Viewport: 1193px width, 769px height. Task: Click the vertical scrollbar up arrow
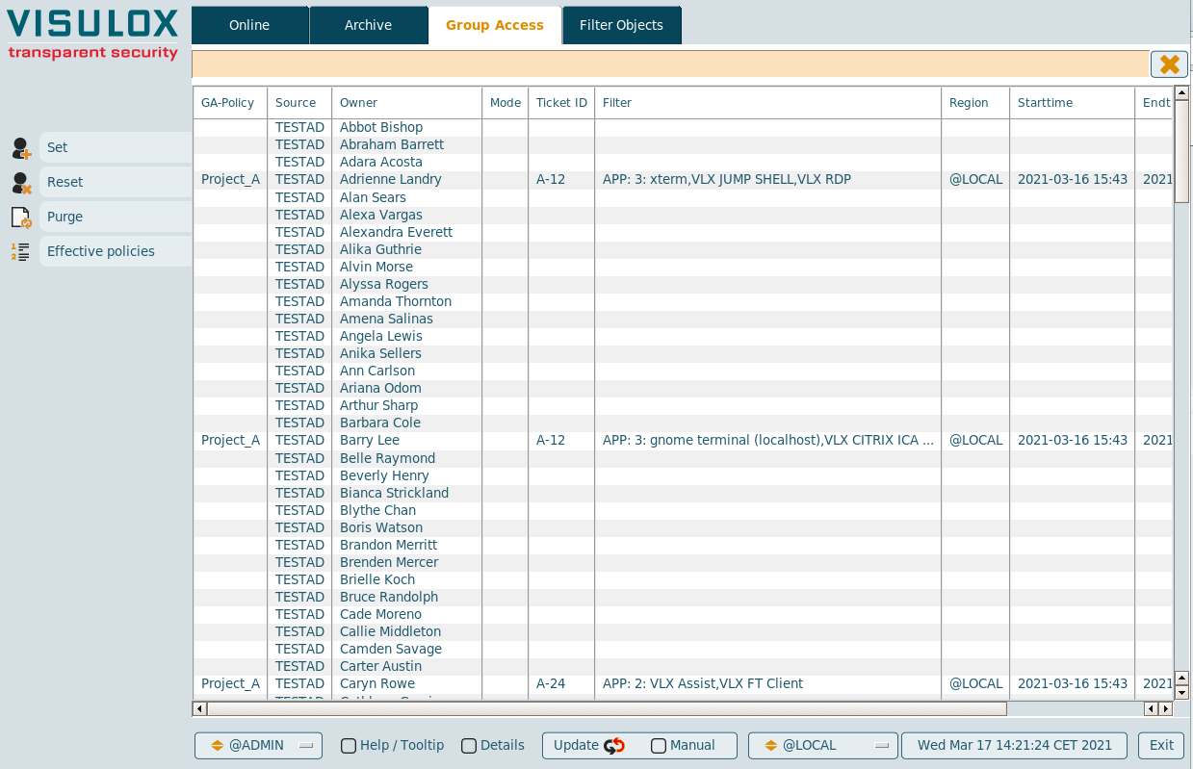1182,92
